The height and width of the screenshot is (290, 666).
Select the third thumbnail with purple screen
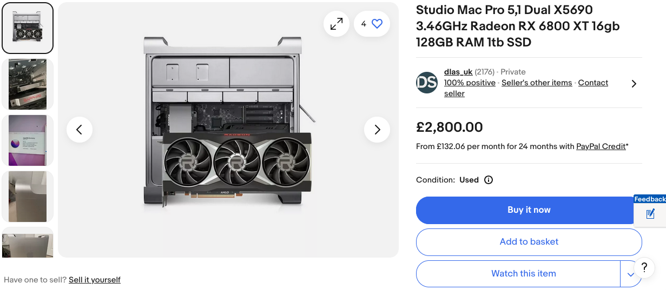tap(28, 140)
